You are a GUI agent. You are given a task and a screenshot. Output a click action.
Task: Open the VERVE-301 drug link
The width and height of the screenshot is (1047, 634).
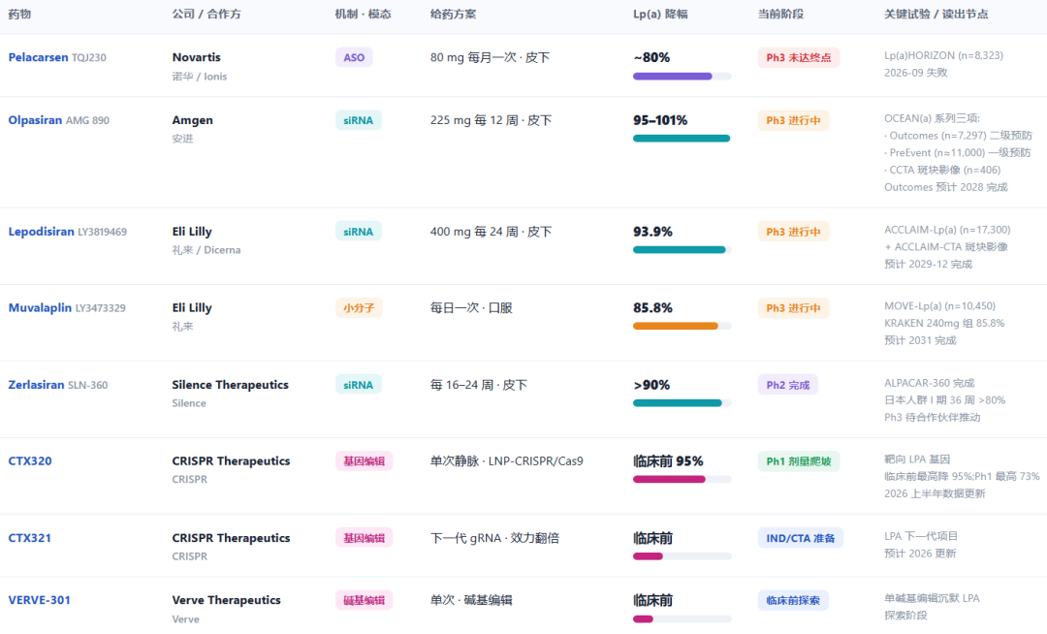39,600
